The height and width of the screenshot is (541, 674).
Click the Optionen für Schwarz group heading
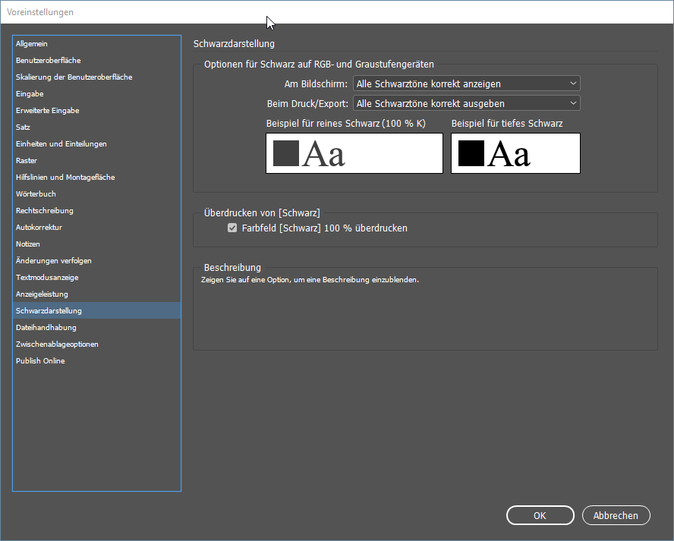point(319,64)
